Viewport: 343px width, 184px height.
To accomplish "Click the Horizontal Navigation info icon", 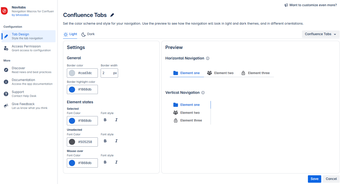I will coord(208,58).
